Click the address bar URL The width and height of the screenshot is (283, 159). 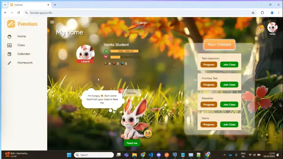(x=41, y=13)
